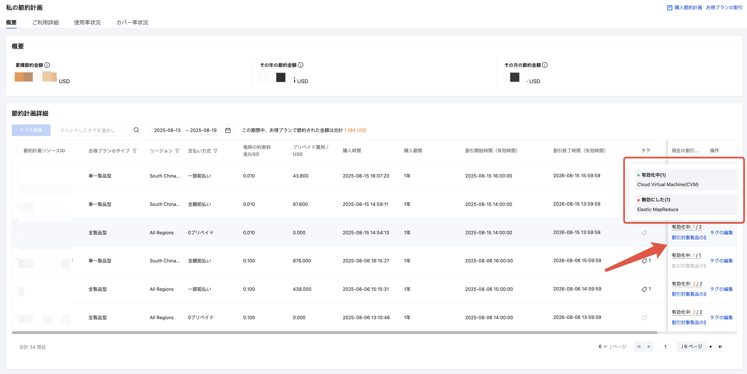Check the select-all checkbox in table header

pos(19,151)
